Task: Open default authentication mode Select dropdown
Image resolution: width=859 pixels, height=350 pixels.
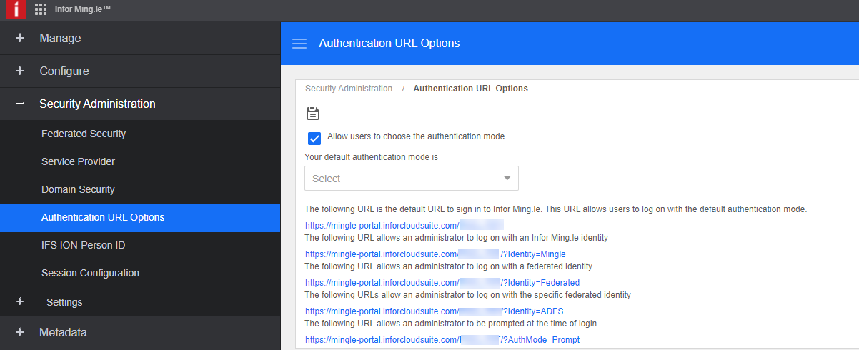Action: coord(412,179)
